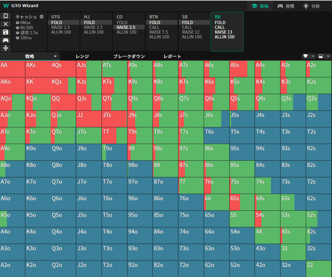332x277 pixels.
Task: Click the X clear icon in left toolbar
Action: click(6, 24)
